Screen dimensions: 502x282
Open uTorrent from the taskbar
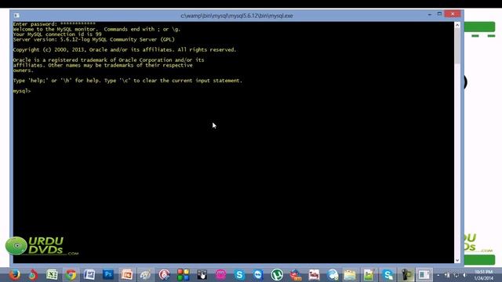click(277, 275)
